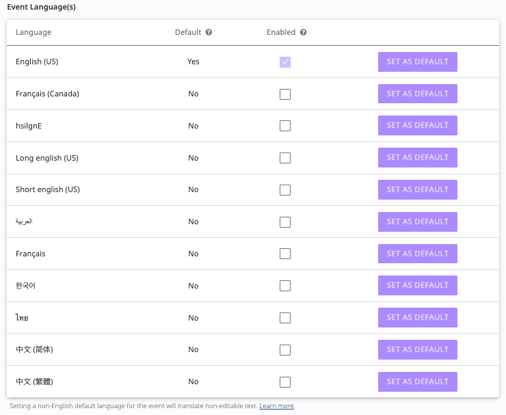This screenshot has height=415, width=506.
Task: Click the help icon next to Enabled
Action: tap(303, 32)
